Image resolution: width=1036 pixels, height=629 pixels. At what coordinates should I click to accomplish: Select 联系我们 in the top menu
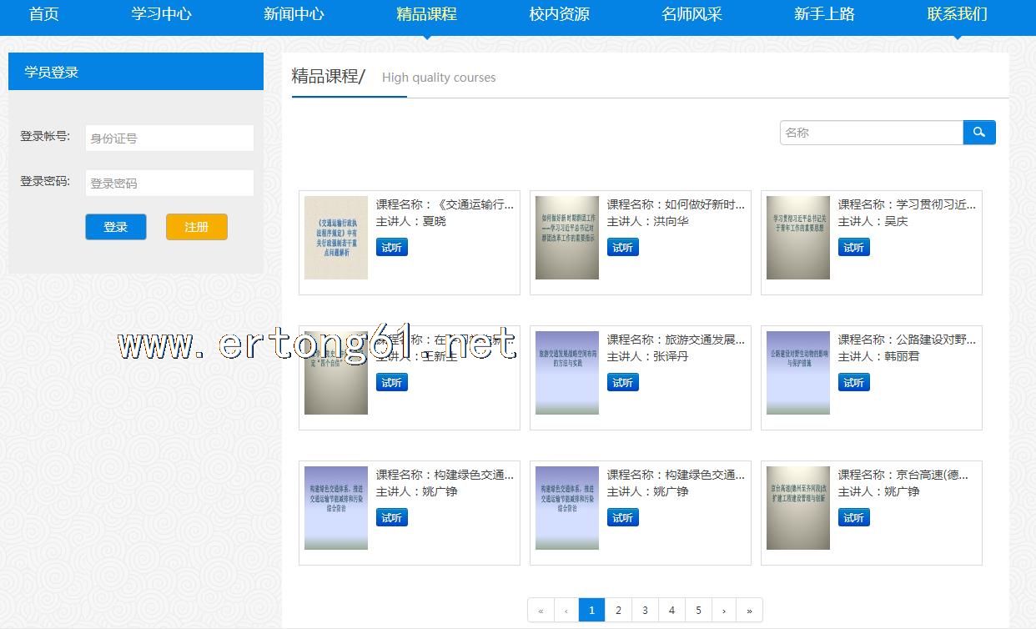tap(957, 14)
